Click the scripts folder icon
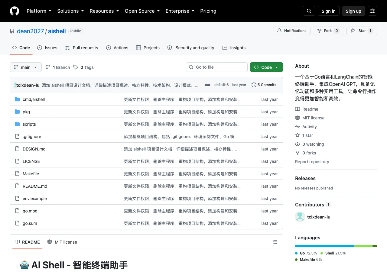Viewport: 387px width, 272px height. click(17, 124)
